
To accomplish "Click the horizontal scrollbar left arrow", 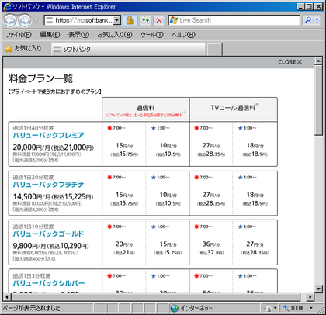I will pyautogui.click(x=7, y=297).
